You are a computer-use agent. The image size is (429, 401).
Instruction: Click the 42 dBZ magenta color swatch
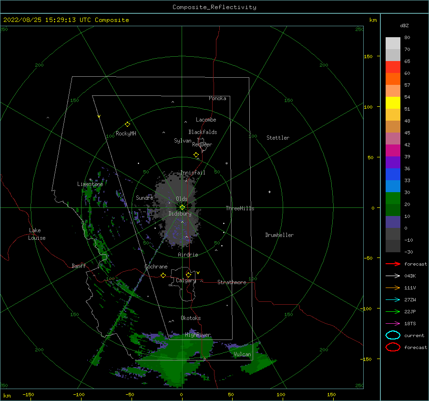point(393,150)
